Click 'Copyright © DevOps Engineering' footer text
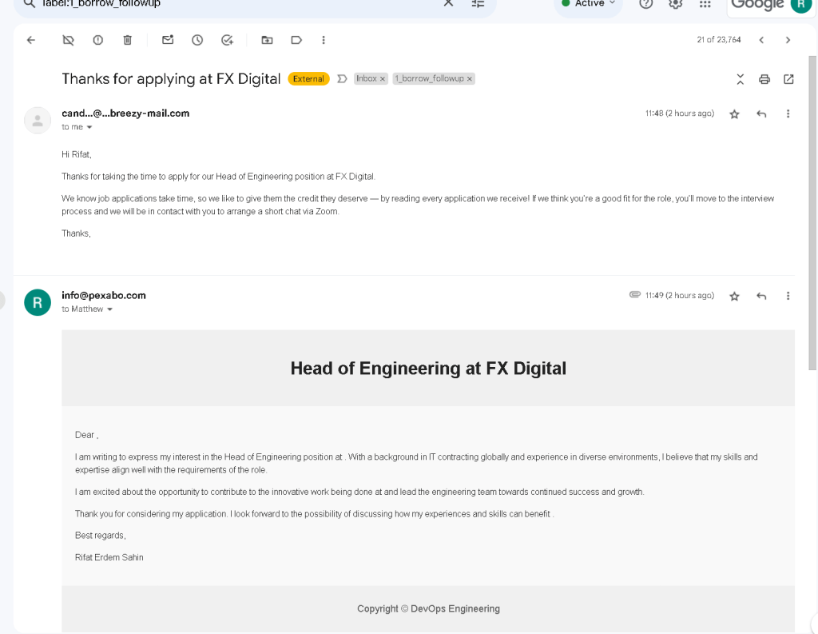Viewport: 818px width, 634px height. (x=428, y=609)
